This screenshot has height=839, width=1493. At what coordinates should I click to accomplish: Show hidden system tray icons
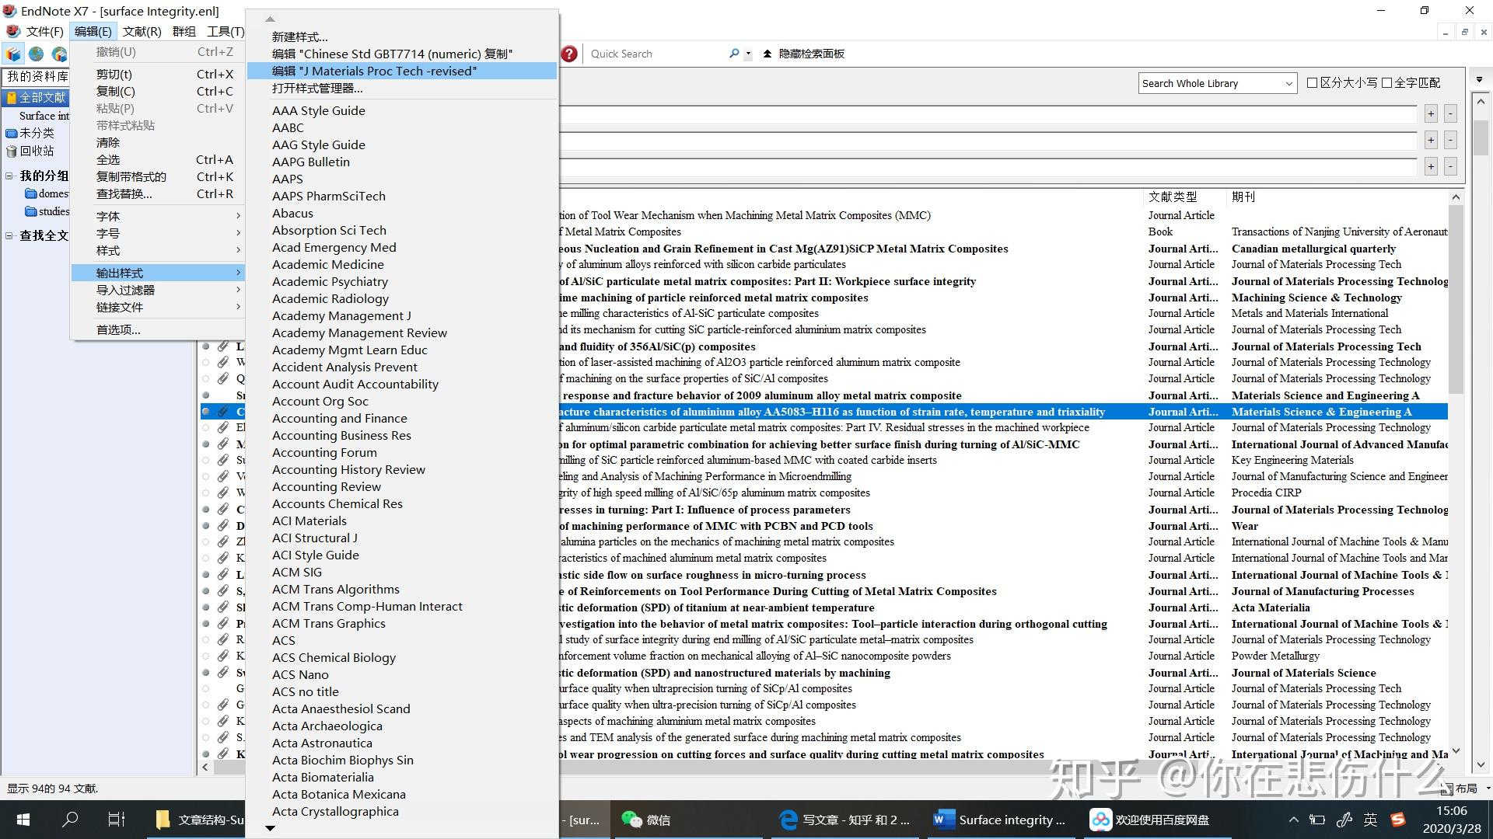tap(1293, 820)
